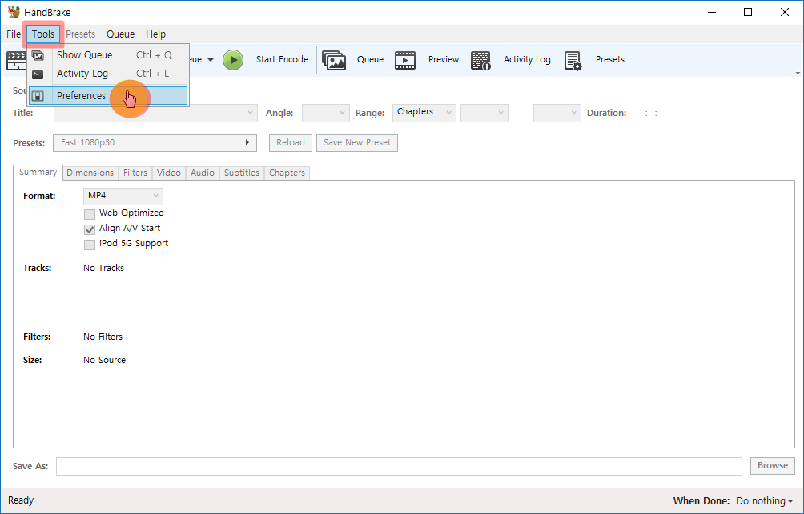Click the Start Encode toolbar label

coord(282,59)
